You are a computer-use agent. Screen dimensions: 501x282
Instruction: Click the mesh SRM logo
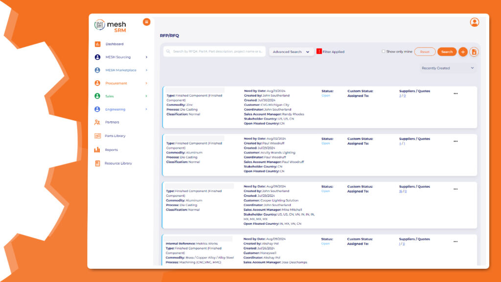tap(110, 25)
